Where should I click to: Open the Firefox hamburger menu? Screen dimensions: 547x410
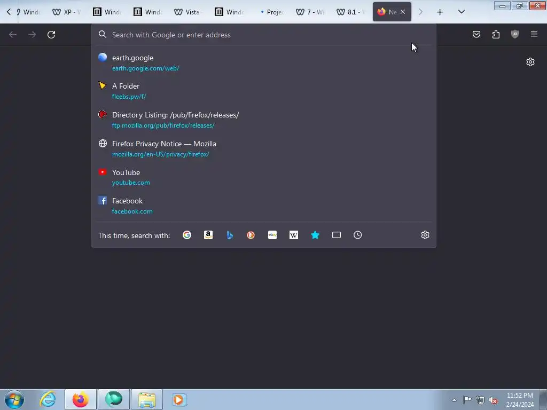(x=534, y=34)
